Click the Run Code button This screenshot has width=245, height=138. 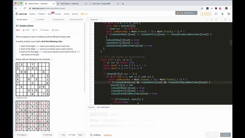pyautogui.click(x=212, y=135)
